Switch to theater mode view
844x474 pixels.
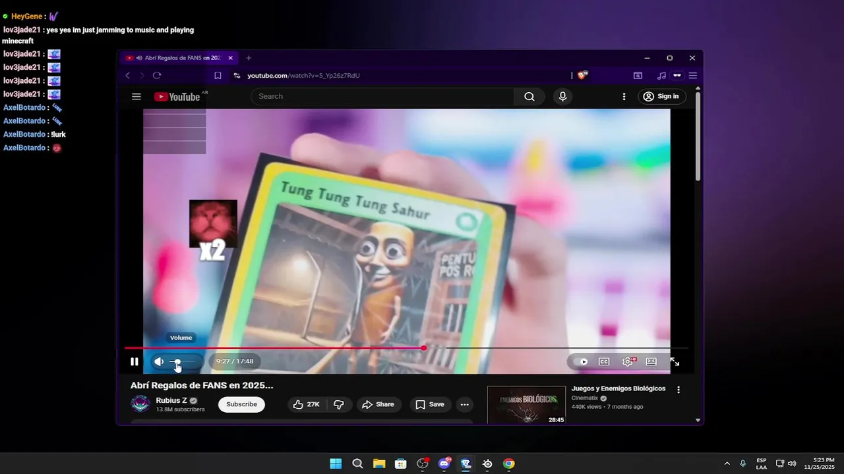tap(651, 361)
